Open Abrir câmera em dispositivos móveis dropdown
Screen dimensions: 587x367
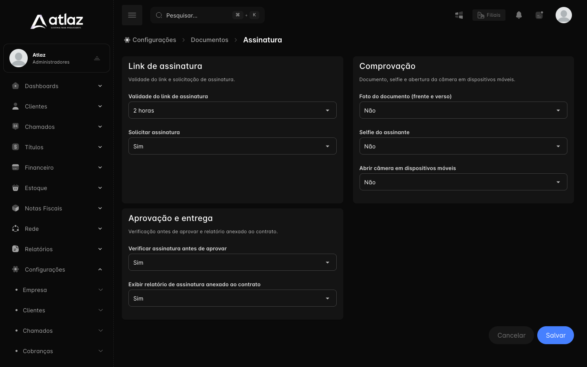[463, 182]
